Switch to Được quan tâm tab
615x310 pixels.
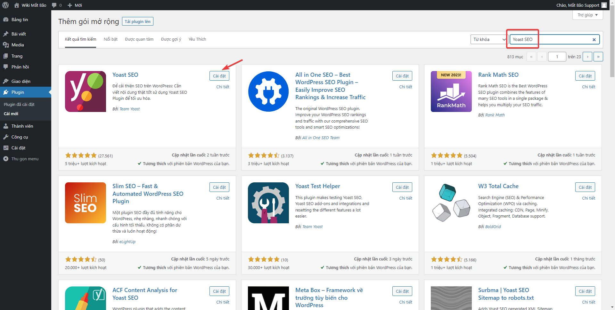point(139,39)
